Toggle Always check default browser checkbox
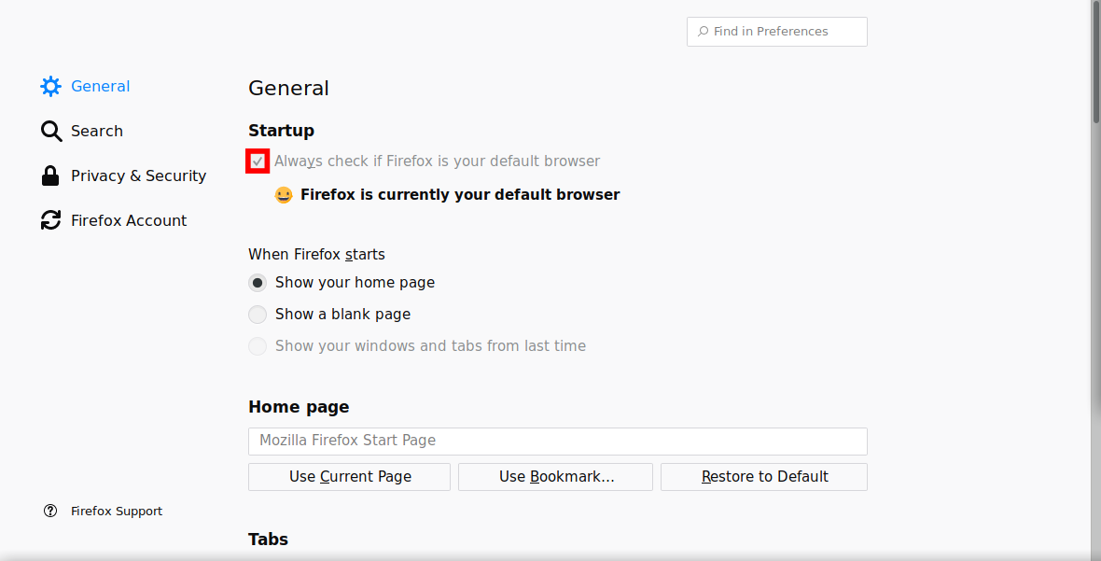1101x561 pixels. pyautogui.click(x=258, y=161)
